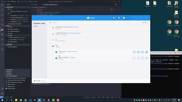
Task: Open CLI for php_composer_1 container
Action: click(x=134, y=58)
